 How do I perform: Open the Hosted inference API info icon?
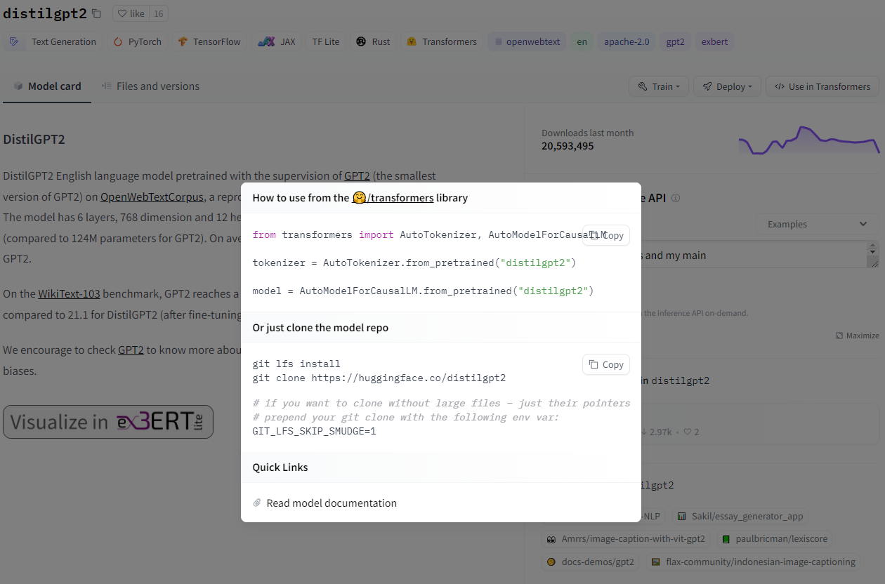point(676,198)
